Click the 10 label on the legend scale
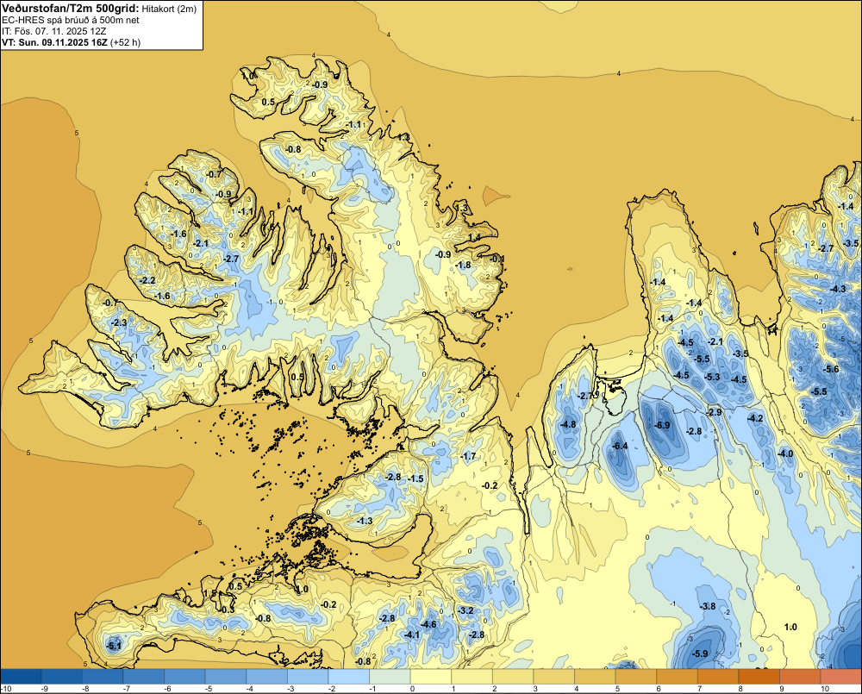The height and width of the screenshot is (694, 862). (x=825, y=689)
